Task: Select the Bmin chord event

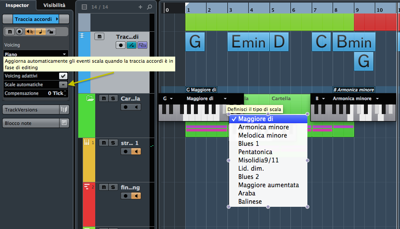Action: point(354,42)
